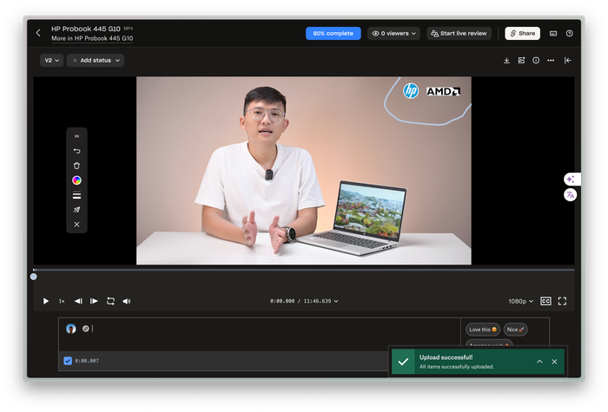608x412 pixels.
Task: Collapse the side panel with arrow icon
Action: [x=567, y=61]
